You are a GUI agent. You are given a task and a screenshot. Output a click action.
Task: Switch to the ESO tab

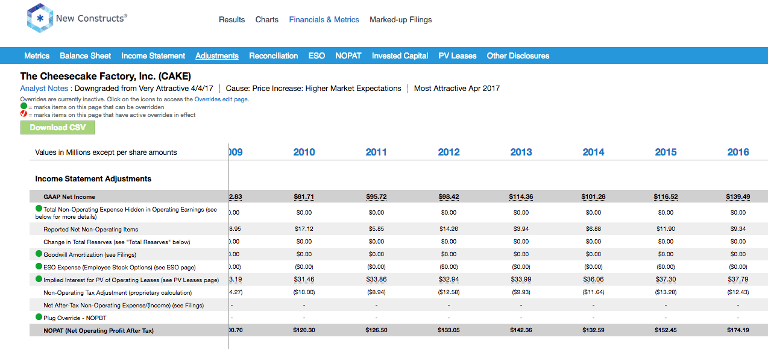[316, 55]
